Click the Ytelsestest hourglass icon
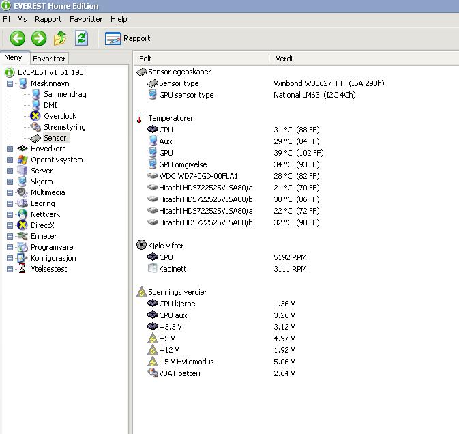The height and width of the screenshot is (434, 459). [22, 269]
